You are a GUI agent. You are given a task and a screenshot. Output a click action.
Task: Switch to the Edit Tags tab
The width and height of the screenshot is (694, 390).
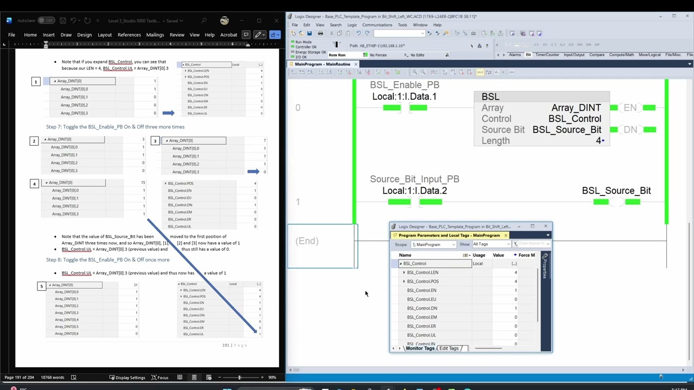coord(449,348)
